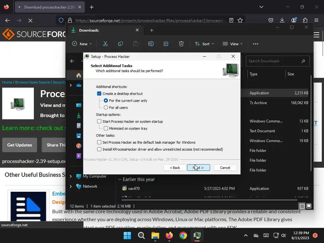324x243 pixels.
Task: Click the Music icon in Explorer sidebar
Action: 79,146
